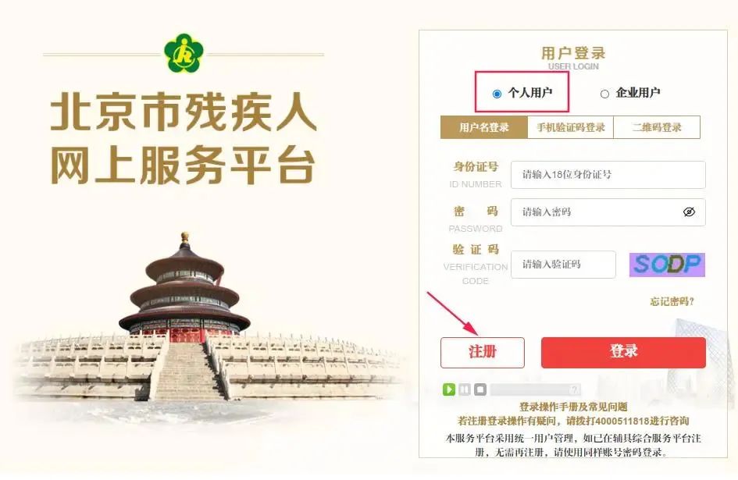Click the stop audio icon

coord(480,389)
